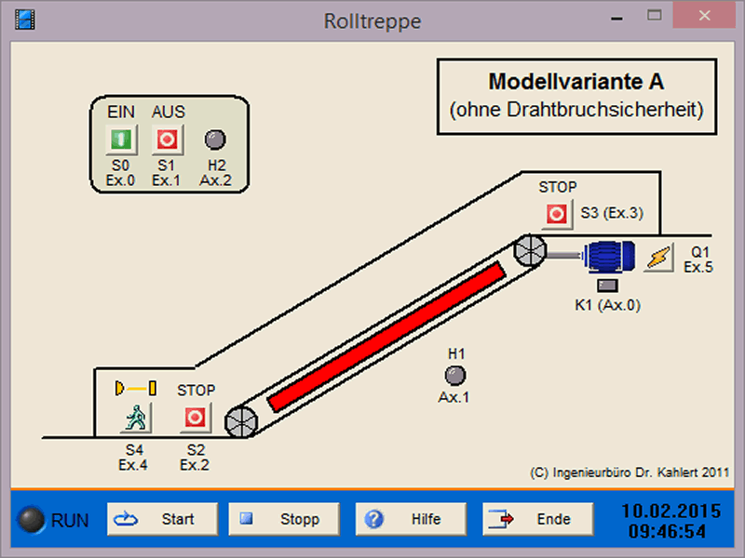
Task: Open Hilfe help
Action: 411,519
